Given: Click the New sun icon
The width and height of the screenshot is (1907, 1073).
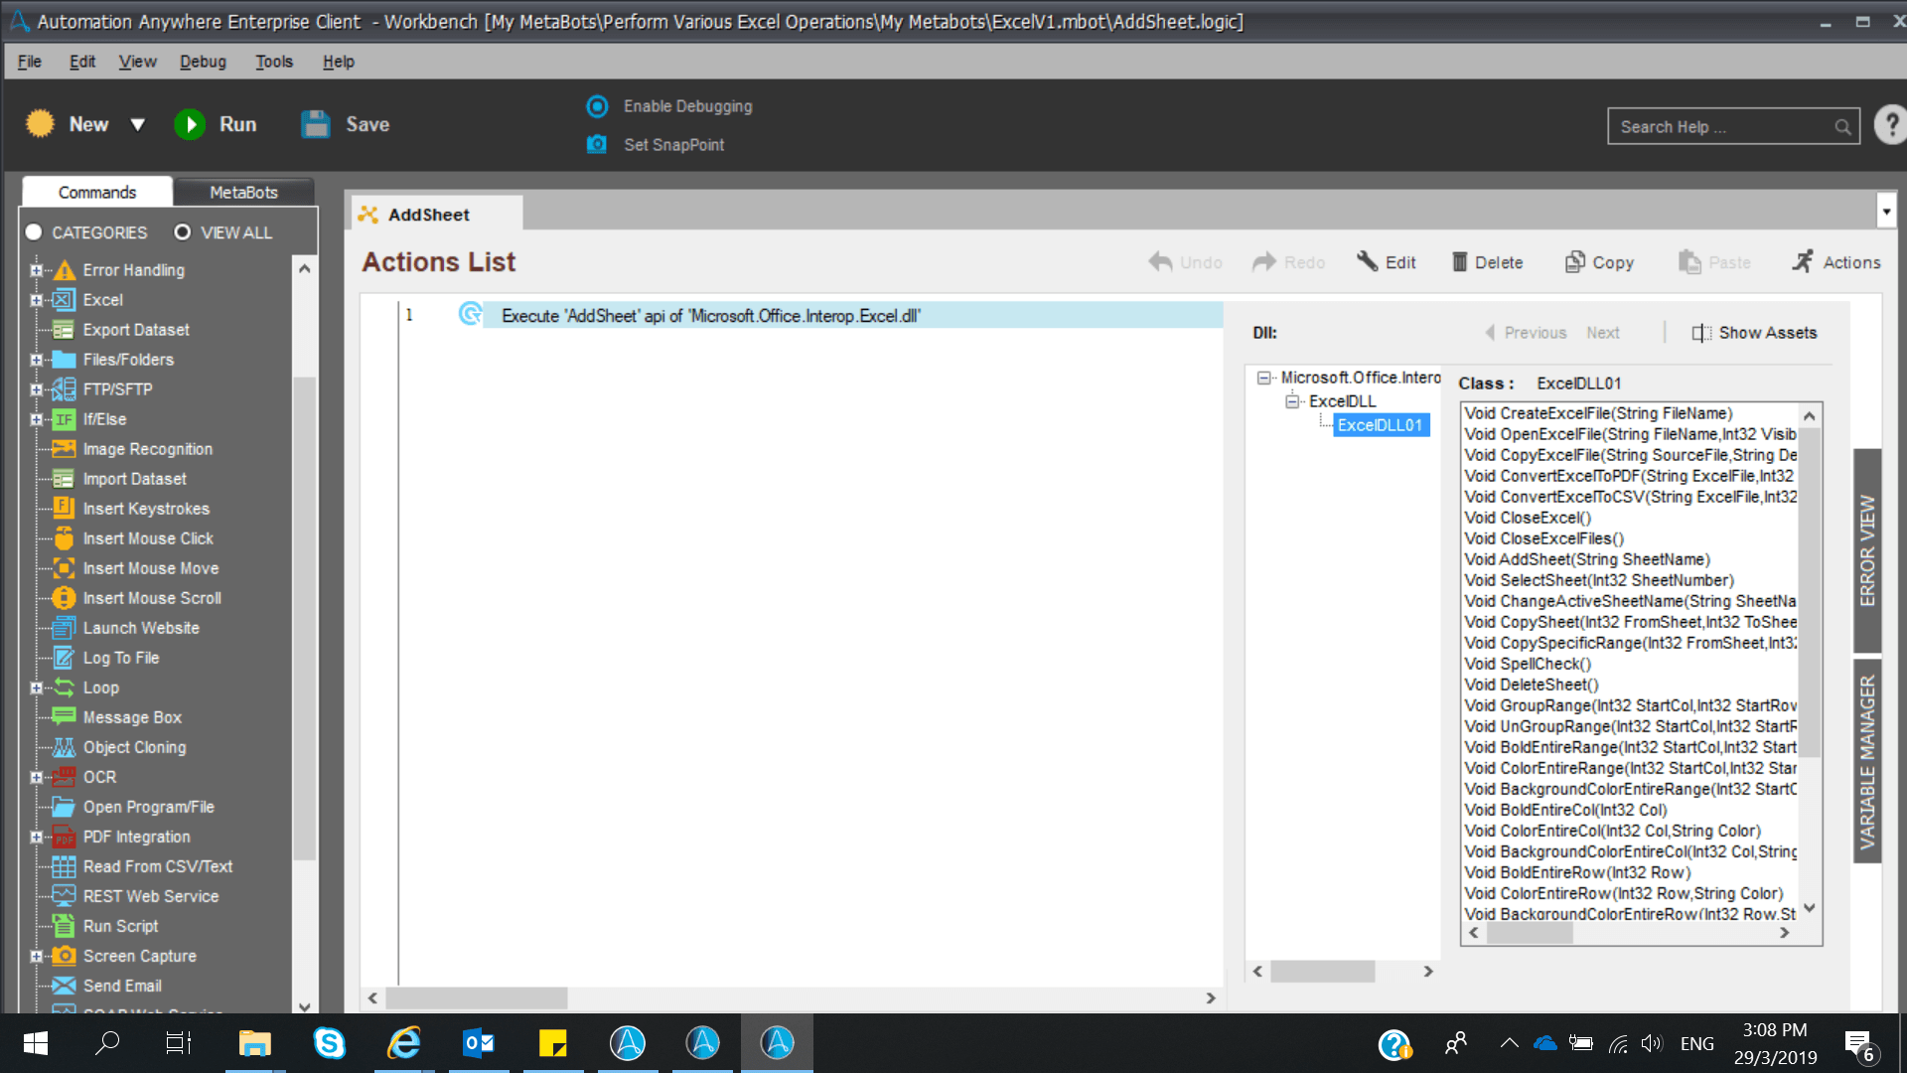Looking at the screenshot, I should click(41, 123).
